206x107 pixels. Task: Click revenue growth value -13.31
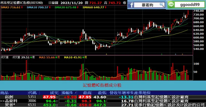pyautogui.click(x=126, y=97)
